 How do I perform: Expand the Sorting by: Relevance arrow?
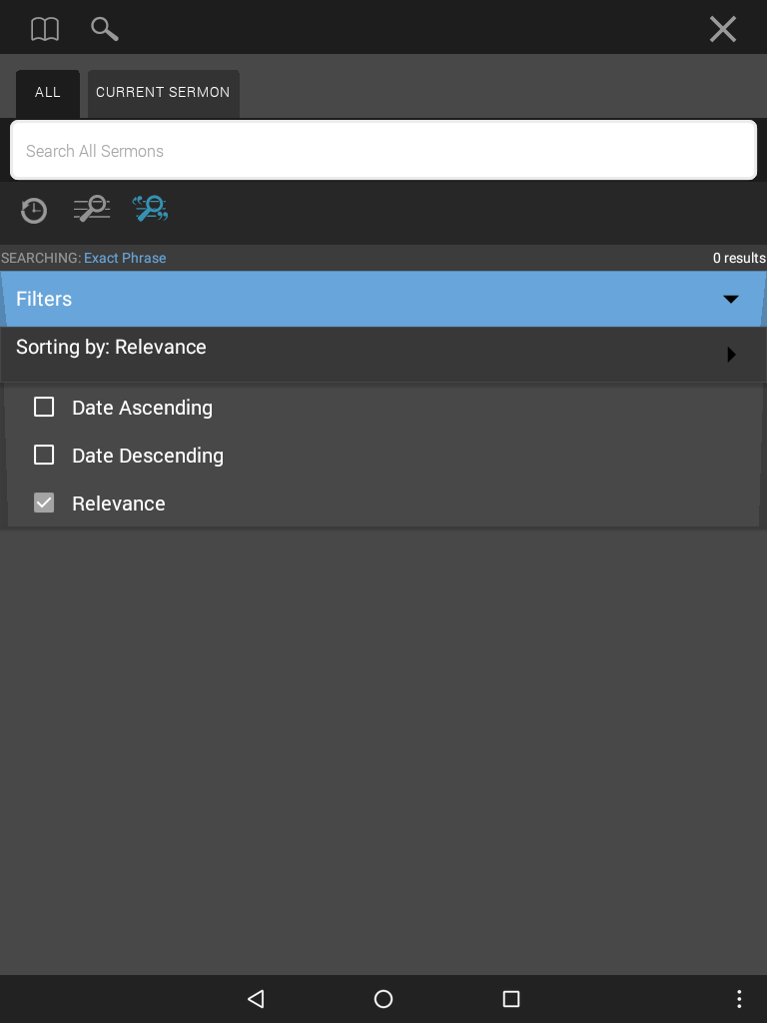tap(731, 355)
